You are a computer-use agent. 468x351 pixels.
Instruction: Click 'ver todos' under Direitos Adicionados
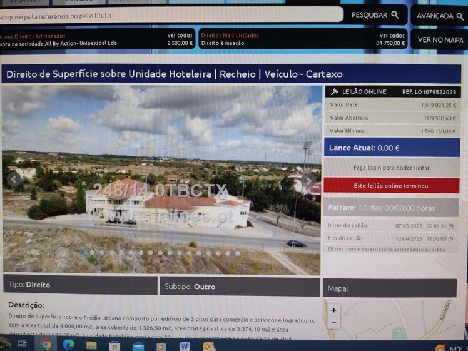pos(180,36)
